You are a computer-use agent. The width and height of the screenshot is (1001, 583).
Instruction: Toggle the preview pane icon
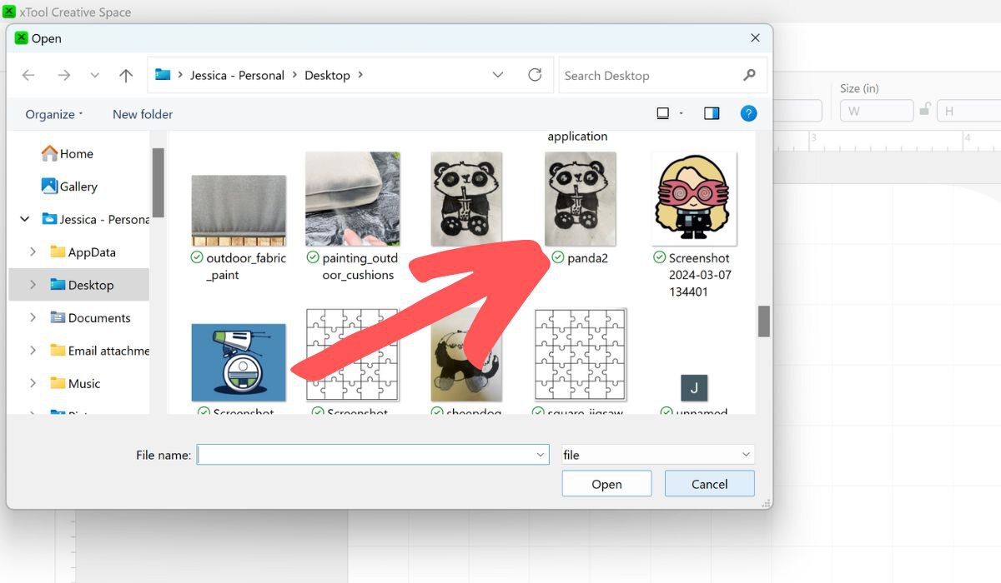point(712,114)
